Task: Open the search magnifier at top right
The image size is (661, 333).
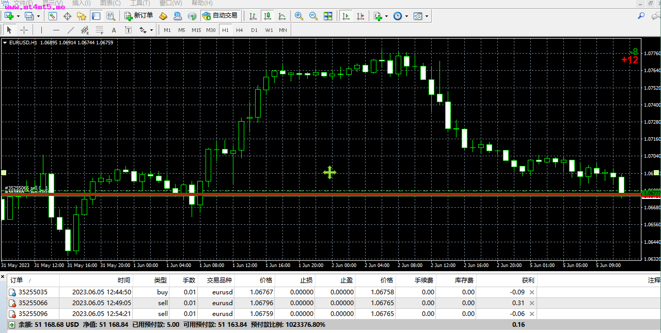Action: click(x=641, y=16)
